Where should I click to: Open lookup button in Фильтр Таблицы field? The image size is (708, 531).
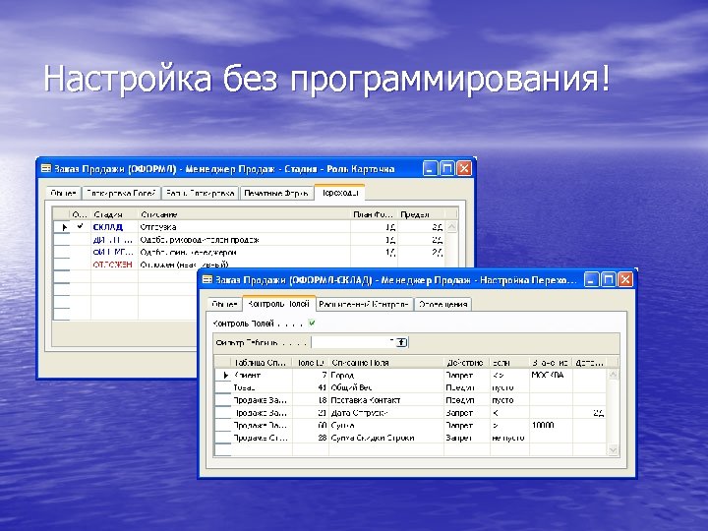point(401,342)
